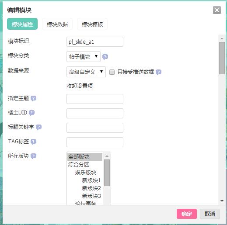Switch to the 模块模板 tab
Image resolution: width=227 pixels, height=225 pixels.
(x=92, y=24)
